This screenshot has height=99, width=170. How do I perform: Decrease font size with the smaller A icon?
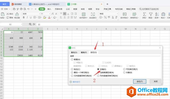(x=56, y=14)
